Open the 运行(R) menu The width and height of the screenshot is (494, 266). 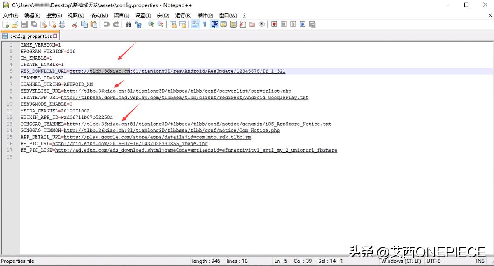click(x=183, y=15)
